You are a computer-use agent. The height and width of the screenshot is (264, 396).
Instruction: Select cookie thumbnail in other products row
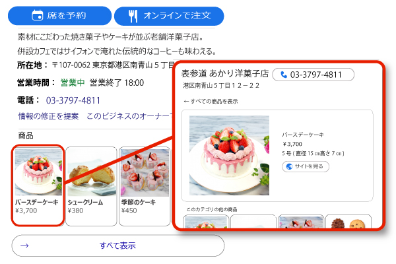348,222
